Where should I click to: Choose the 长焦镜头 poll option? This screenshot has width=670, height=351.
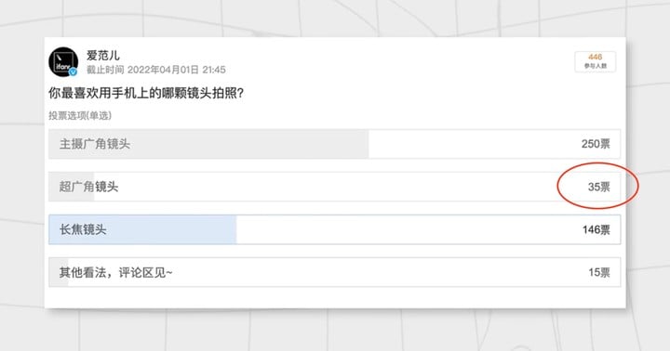coord(335,229)
